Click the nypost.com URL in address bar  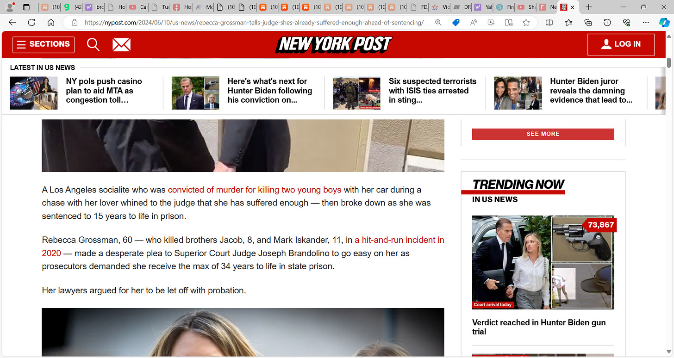(x=254, y=22)
